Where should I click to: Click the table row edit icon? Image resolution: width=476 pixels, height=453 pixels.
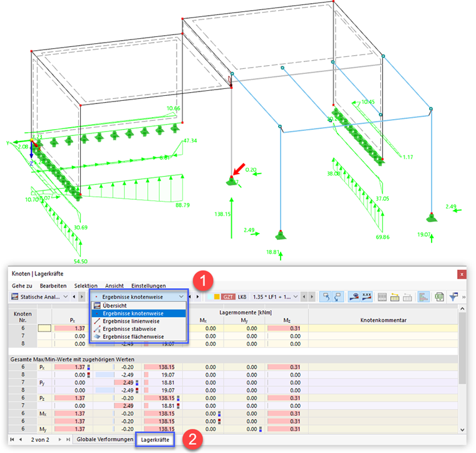[x=395, y=297]
